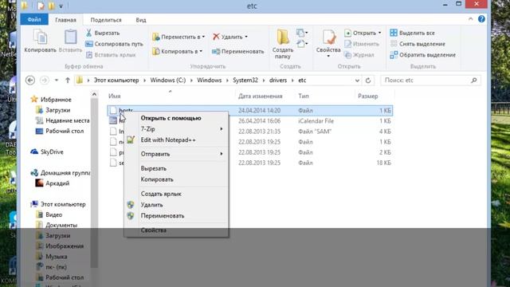Choose Открыть с помощью in context menu
Viewport: 510px width, 287px height.
pos(171,118)
